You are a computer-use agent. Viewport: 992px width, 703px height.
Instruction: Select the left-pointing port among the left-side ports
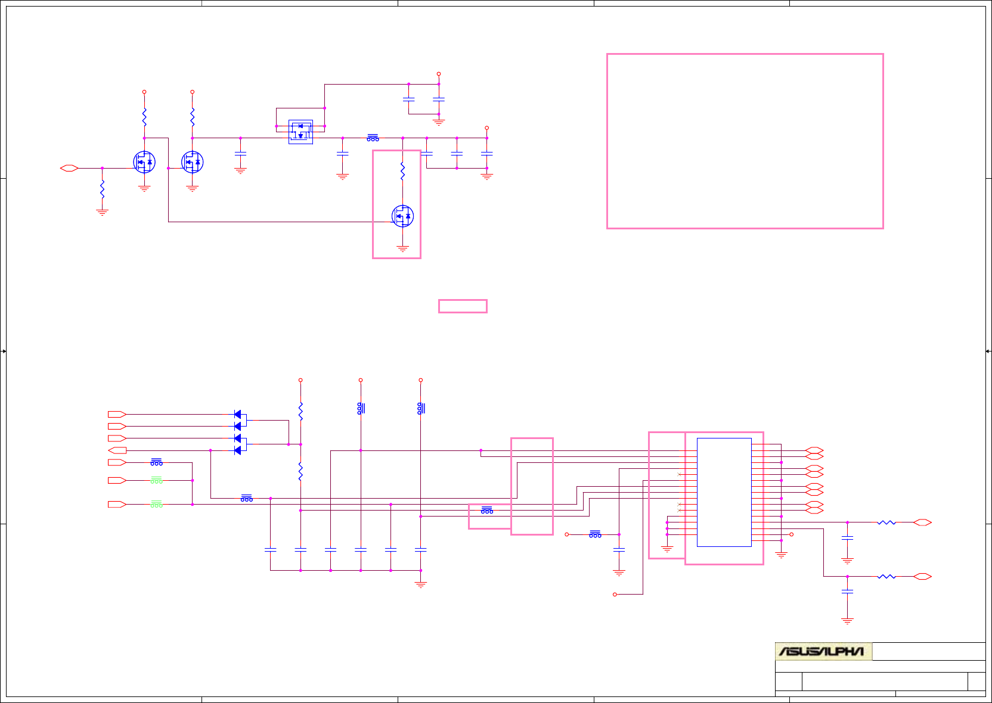point(117,450)
